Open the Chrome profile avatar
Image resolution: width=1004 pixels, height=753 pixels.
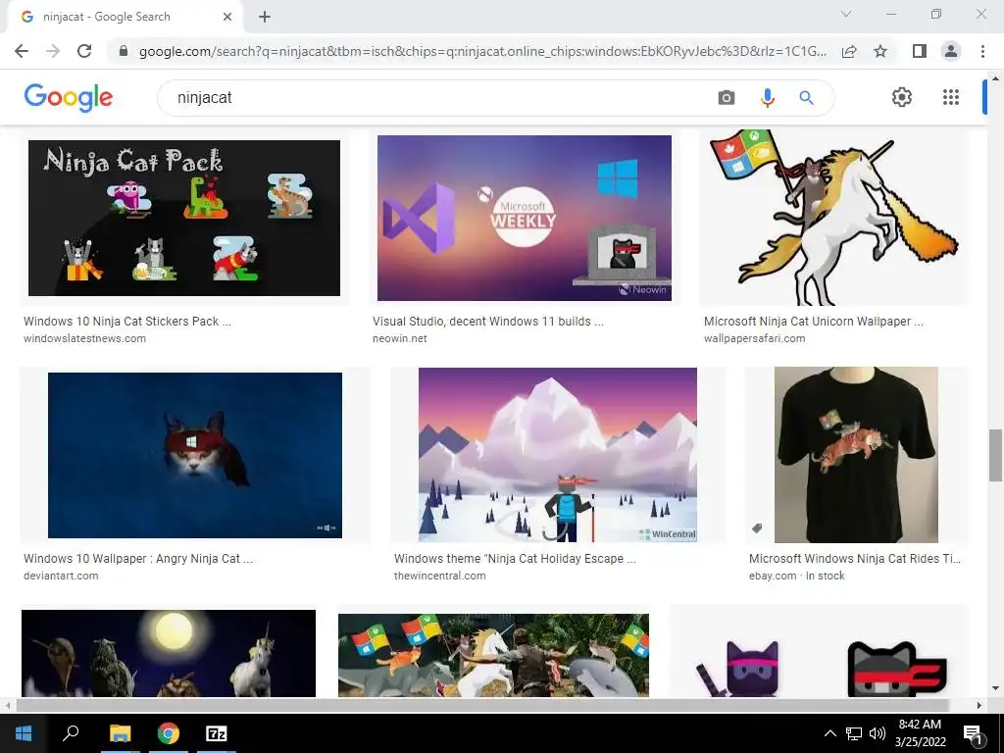click(x=951, y=51)
